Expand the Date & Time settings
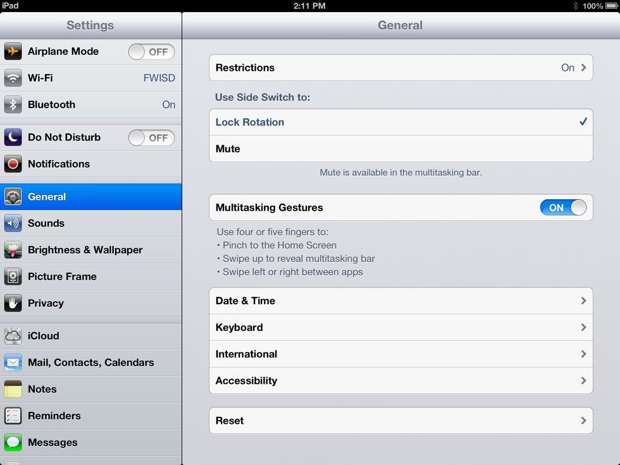The height and width of the screenshot is (465, 620). coord(400,301)
